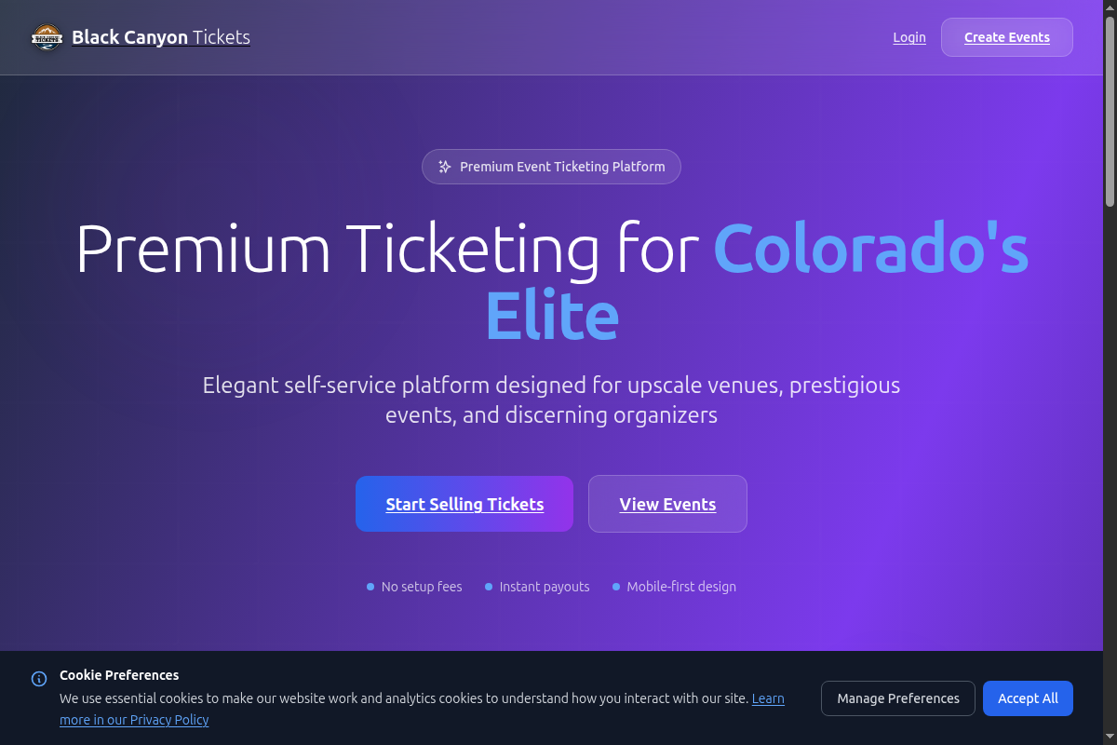The height and width of the screenshot is (745, 1117).
Task: Open the Black Canyon Tickets home link
Action: point(160,37)
